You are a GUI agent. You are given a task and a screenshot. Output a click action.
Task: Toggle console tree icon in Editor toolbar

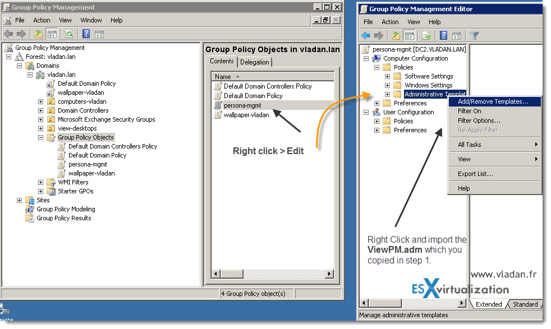tap(410, 35)
